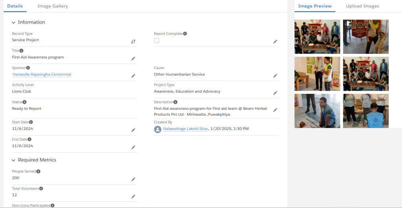Screen dimensions: 402x208
Task: Edit People Served pencil icon
Action: (x=133, y=179)
